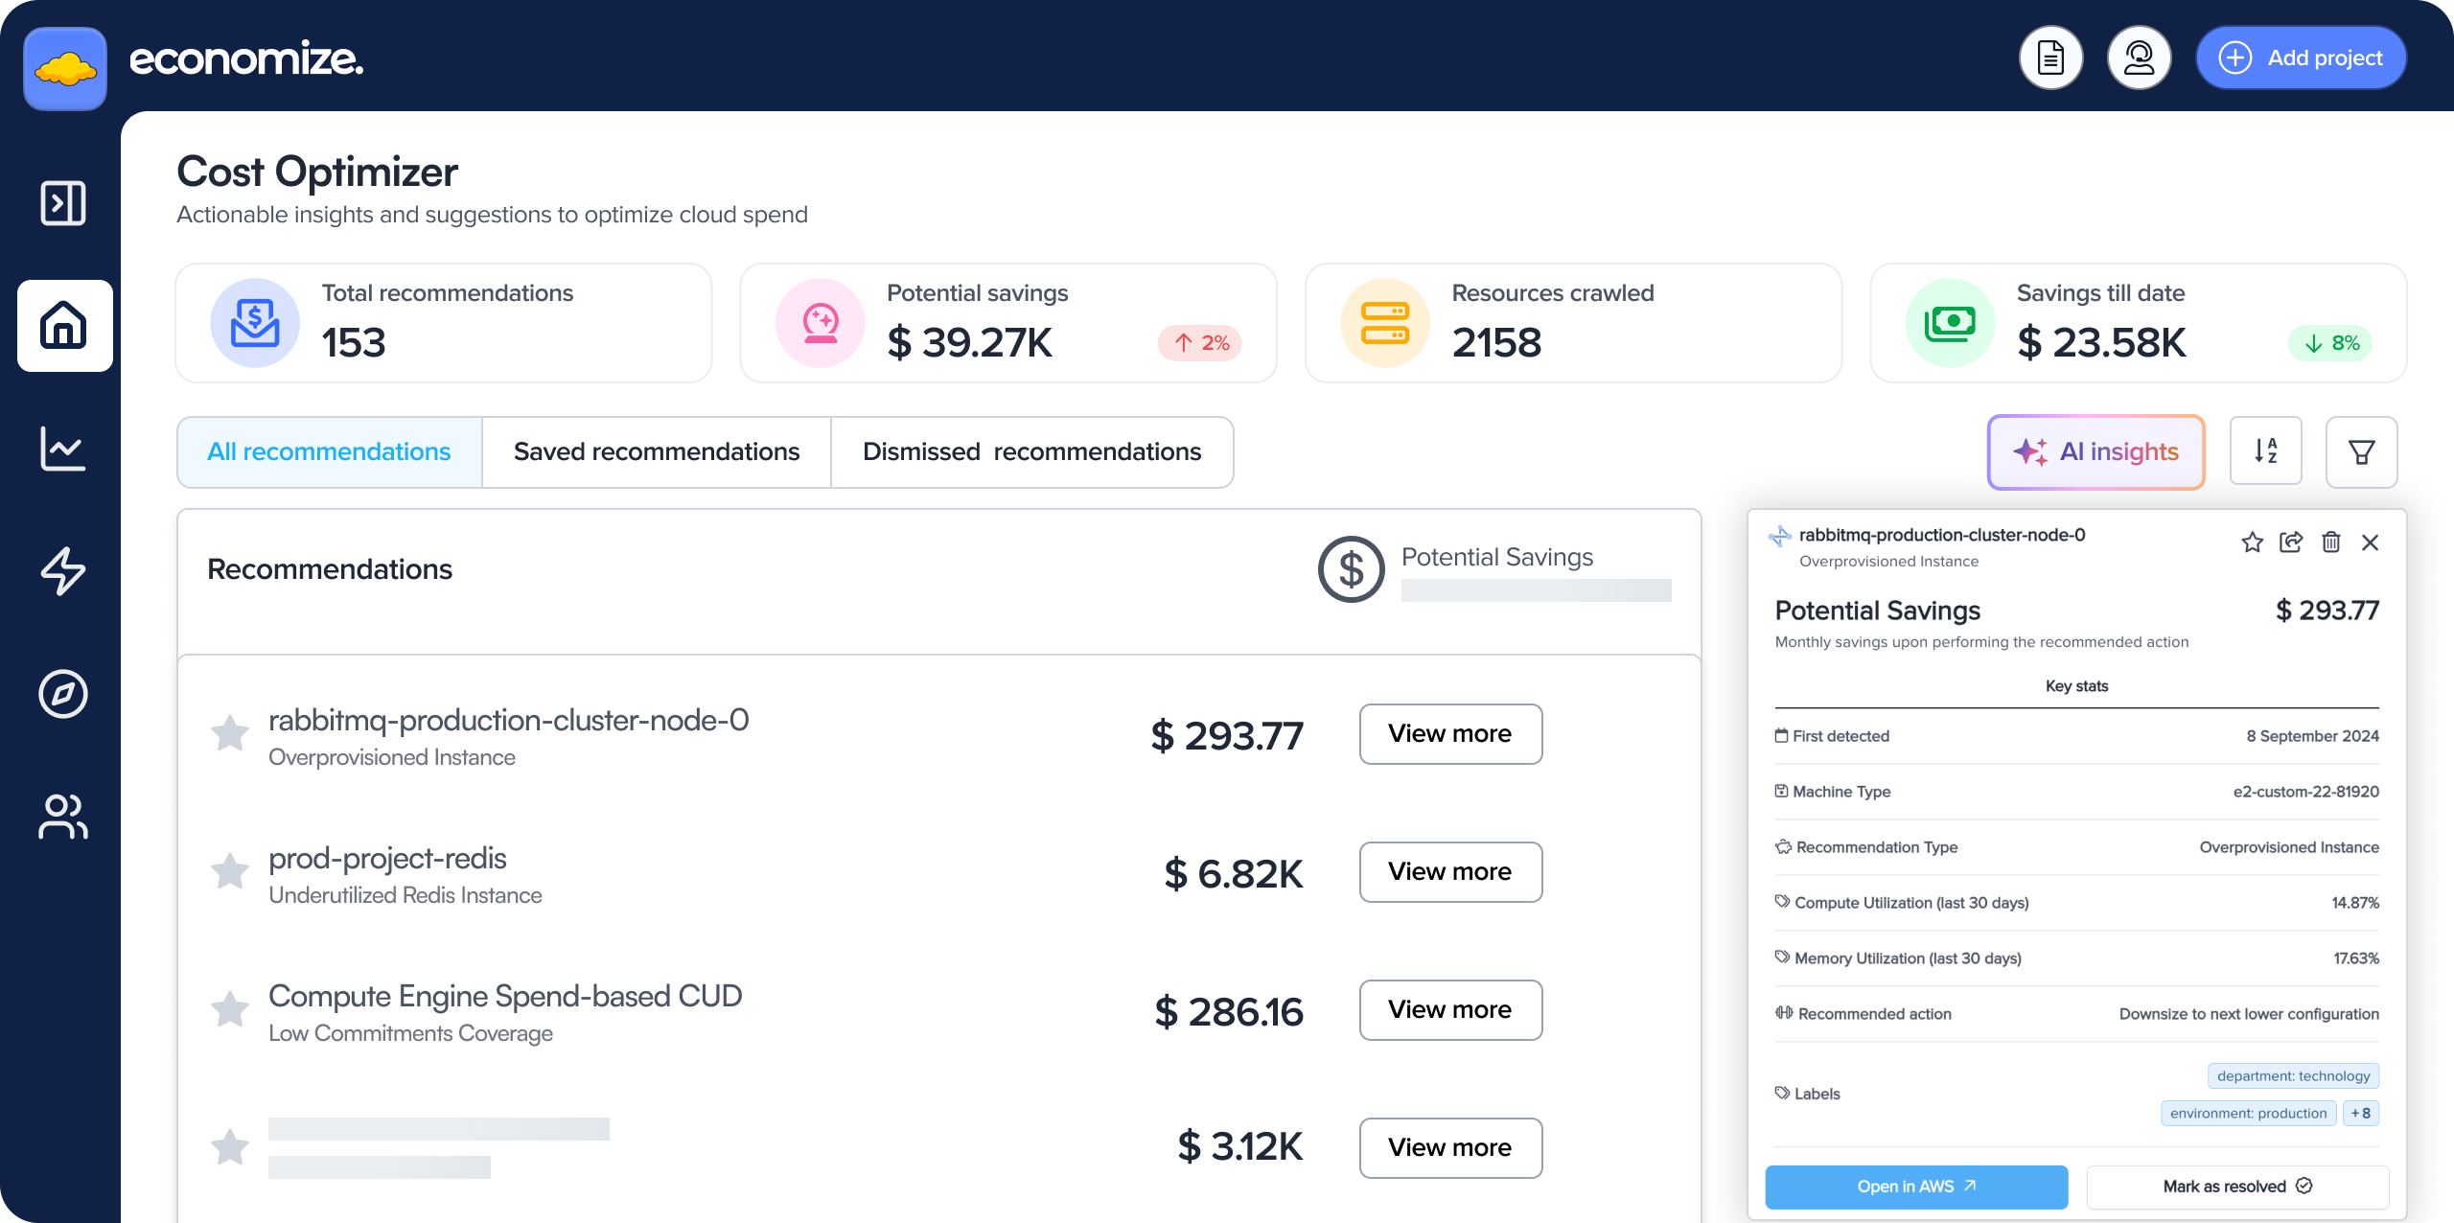Open the support agent profile icon

coord(2139,58)
